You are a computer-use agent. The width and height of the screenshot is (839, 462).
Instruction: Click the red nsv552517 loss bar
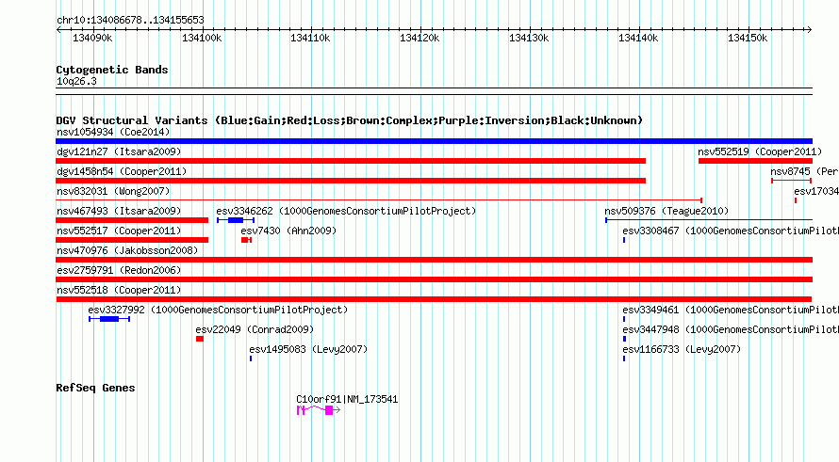[x=132, y=240]
